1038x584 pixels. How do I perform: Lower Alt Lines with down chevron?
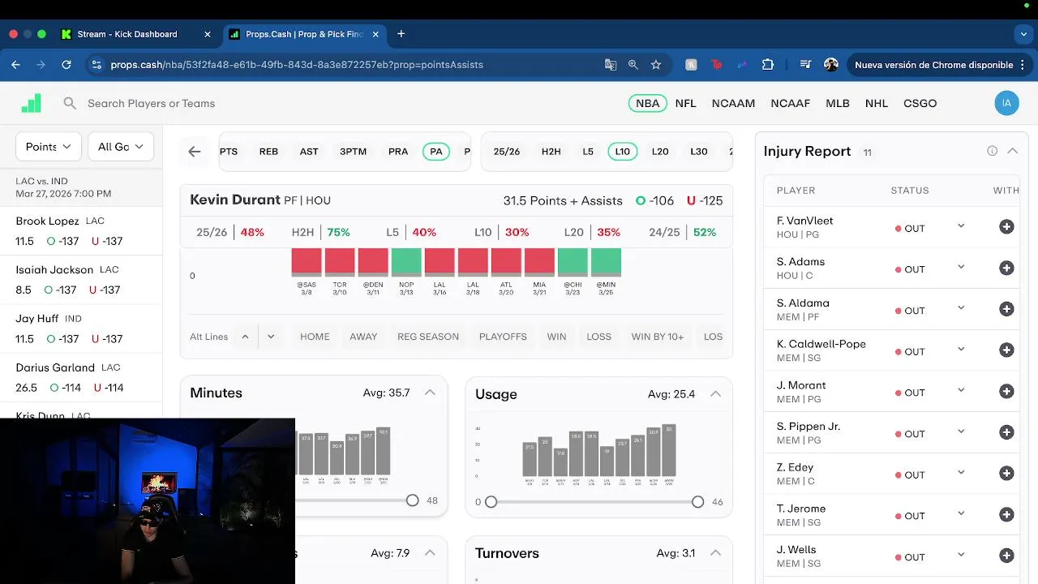click(271, 337)
